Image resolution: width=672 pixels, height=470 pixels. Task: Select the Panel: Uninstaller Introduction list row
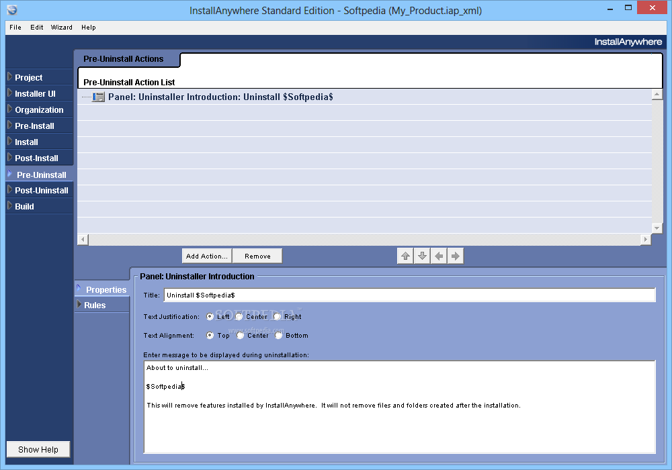[364, 97]
